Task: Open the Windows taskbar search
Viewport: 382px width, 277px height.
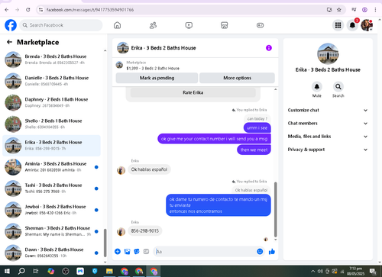Action: (21, 271)
